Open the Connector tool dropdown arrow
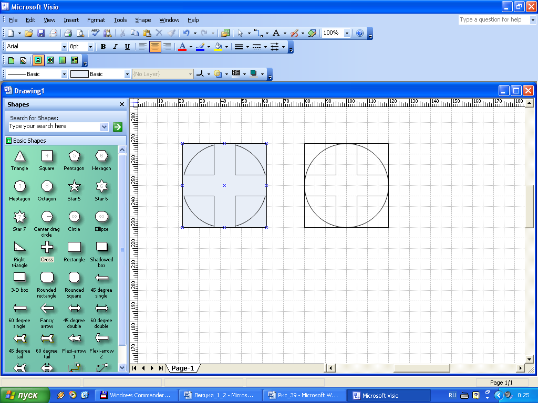This screenshot has width=538, height=403. pyautogui.click(x=267, y=33)
